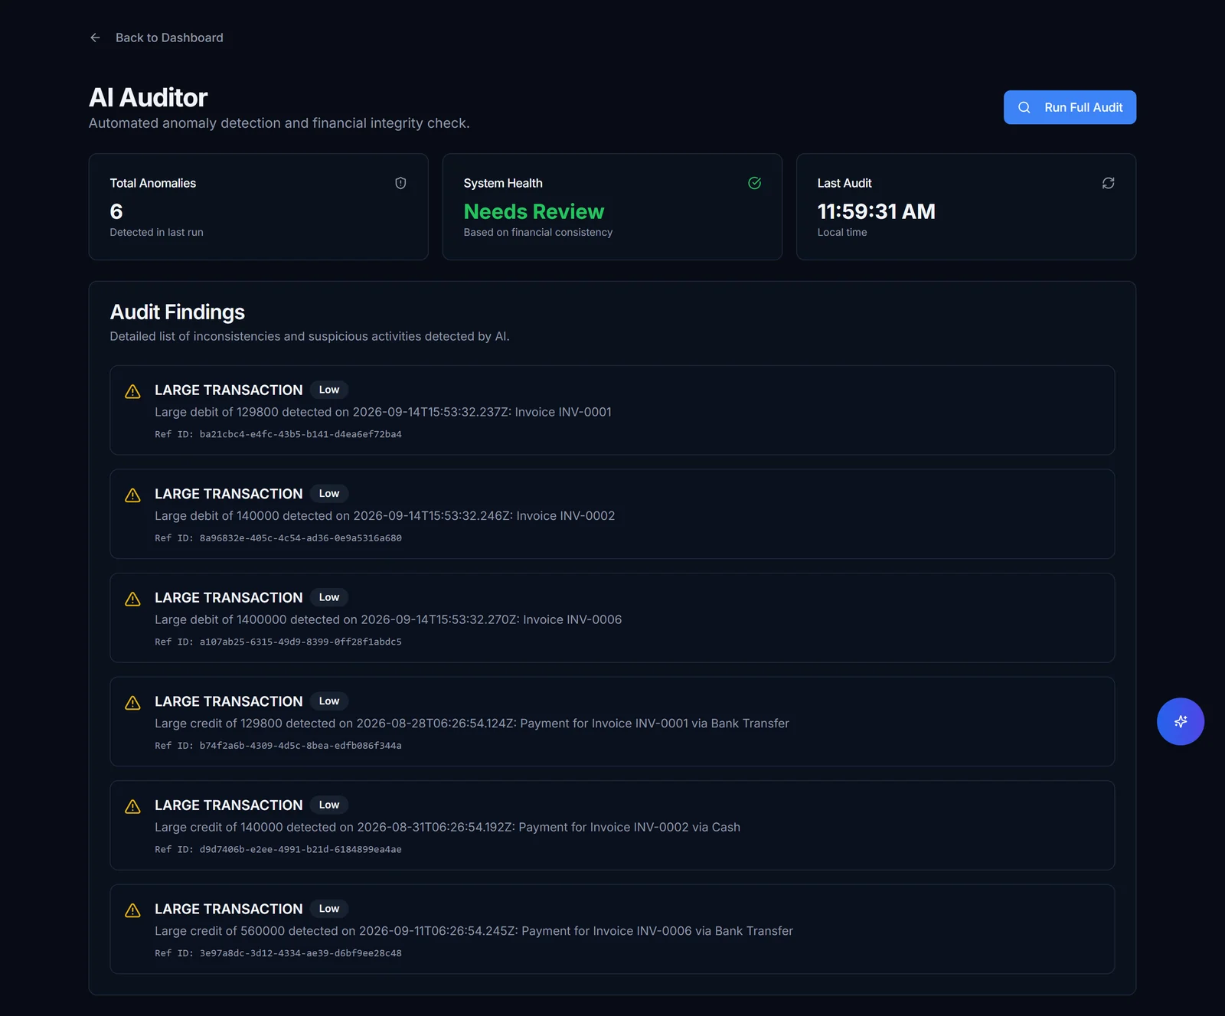Select Ref ID ba21cbc4-e4fc-43b5-b141-d4ea6ef72ba4
The width and height of the screenshot is (1225, 1016).
[278, 434]
